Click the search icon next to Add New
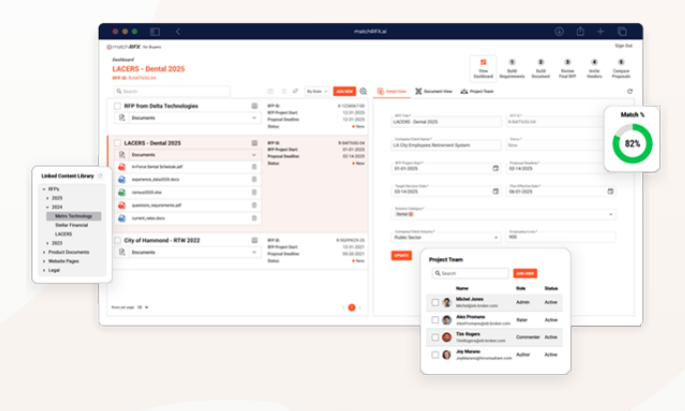The image size is (685, 411). click(362, 91)
